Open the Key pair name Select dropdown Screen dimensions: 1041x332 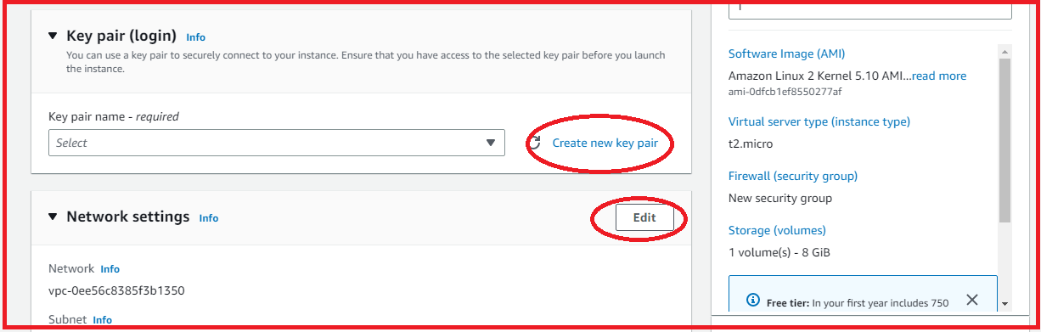pyautogui.click(x=277, y=143)
